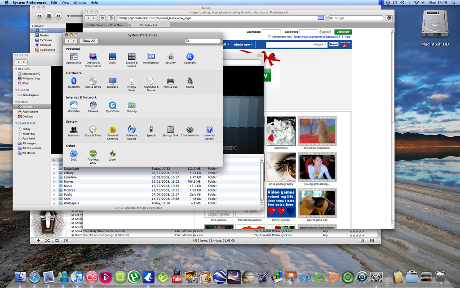Open the View menu in the menu bar
The height and width of the screenshot is (288, 460).
click(65, 2)
